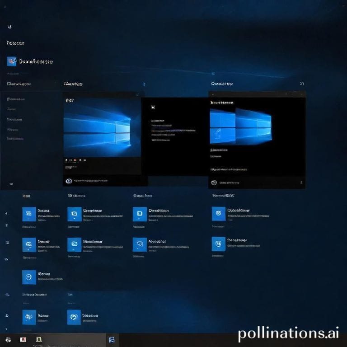Click the left rail icon beside the bottom tile row
The height and width of the screenshot is (347, 347).
point(7,315)
